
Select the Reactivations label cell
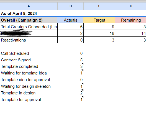(x=29, y=40)
